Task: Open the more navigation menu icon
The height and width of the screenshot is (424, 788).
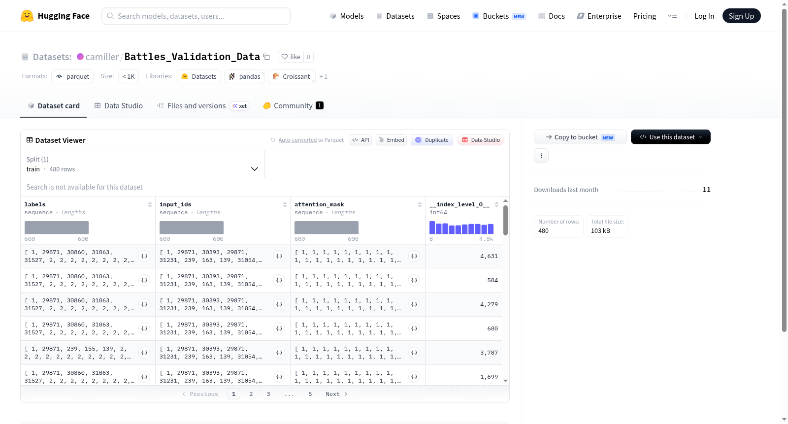Action: tap(672, 16)
